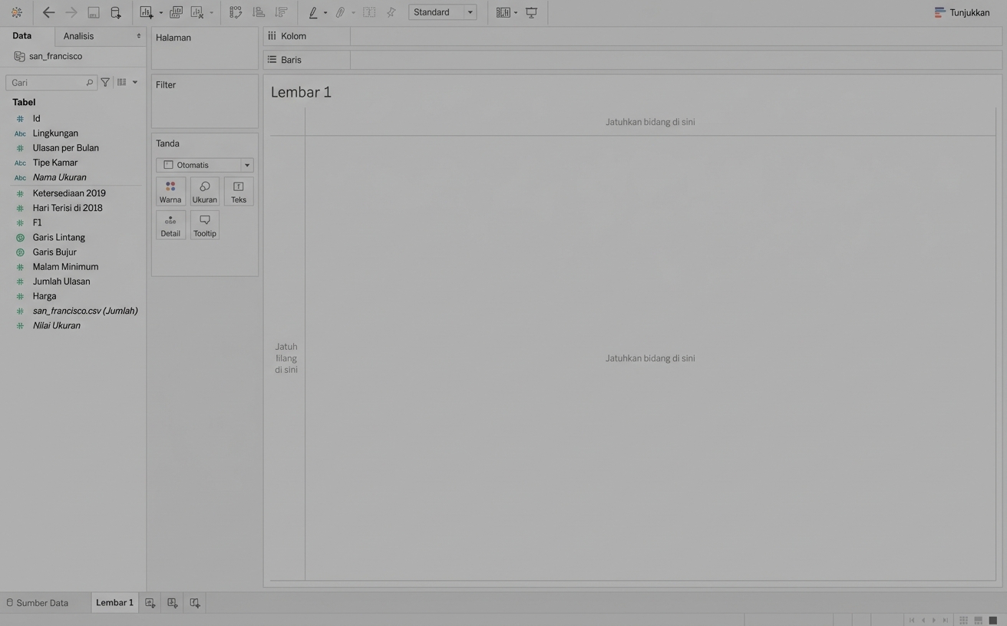Click the swap rows and columns icon
1007x626 pixels.
tap(236, 12)
